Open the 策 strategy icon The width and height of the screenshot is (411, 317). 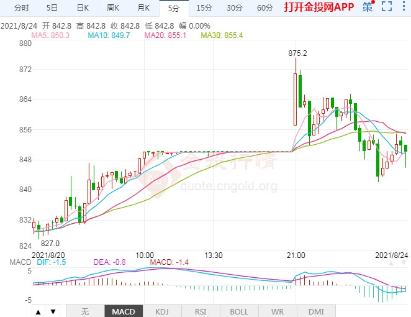[x=368, y=7]
